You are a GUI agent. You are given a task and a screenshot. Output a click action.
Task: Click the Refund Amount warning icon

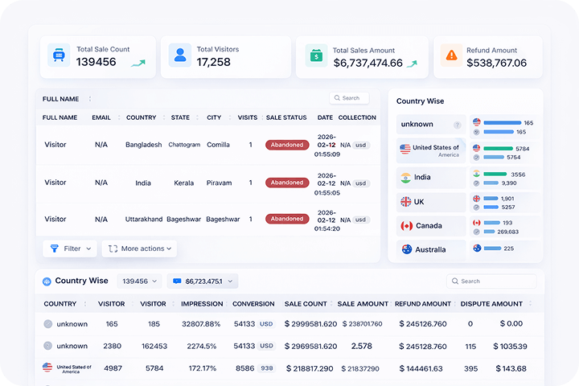452,55
